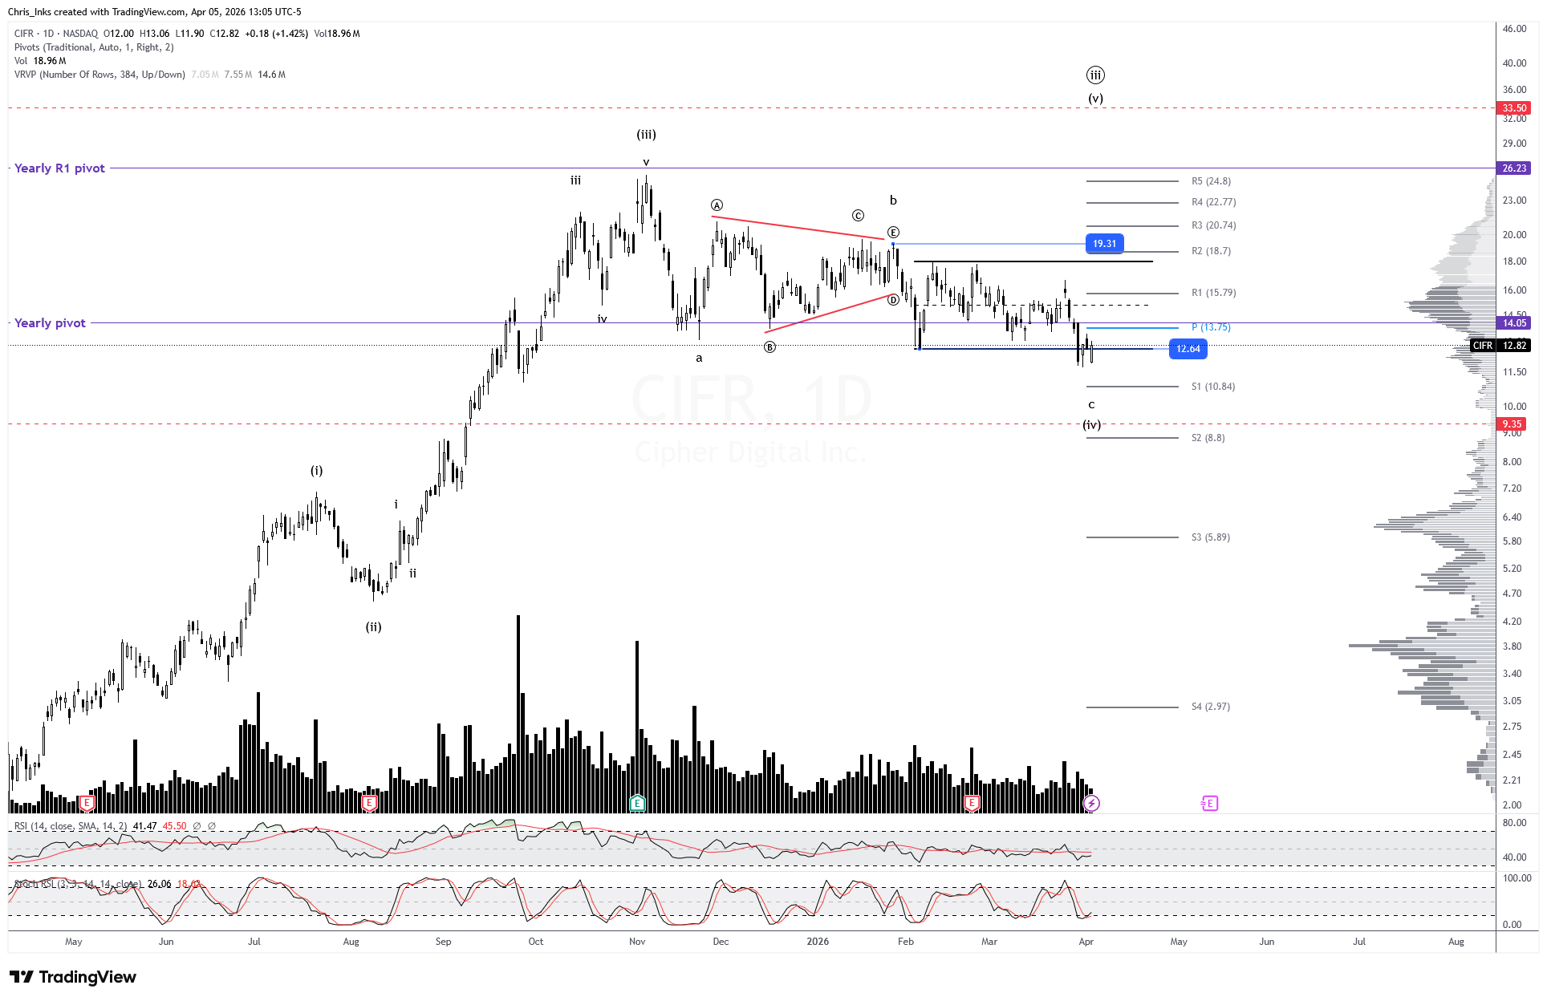Click the purple 14.05 price axis tag

click(1514, 323)
